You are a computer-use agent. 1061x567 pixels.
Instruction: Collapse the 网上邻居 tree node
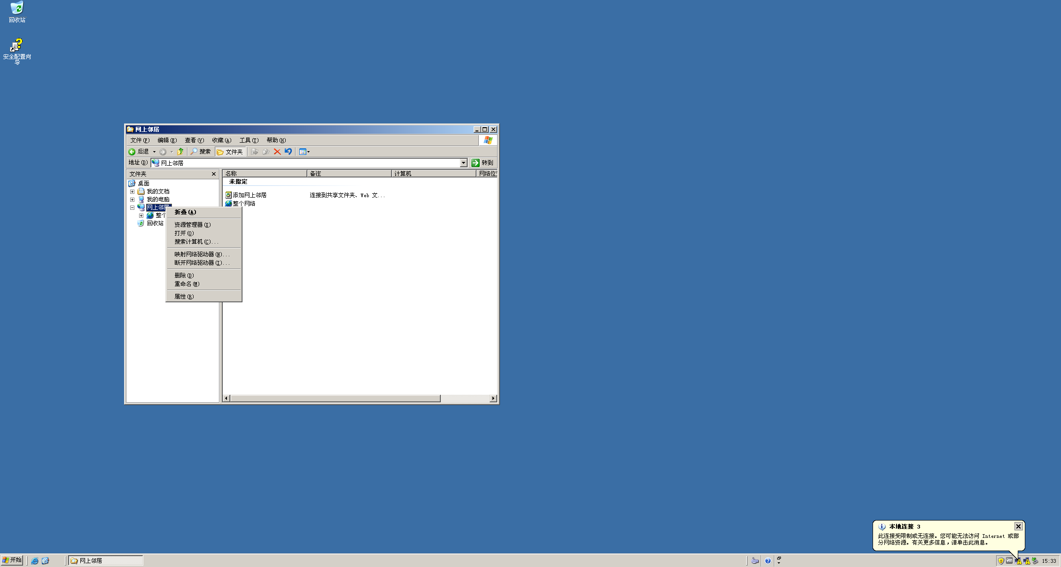[x=133, y=207]
